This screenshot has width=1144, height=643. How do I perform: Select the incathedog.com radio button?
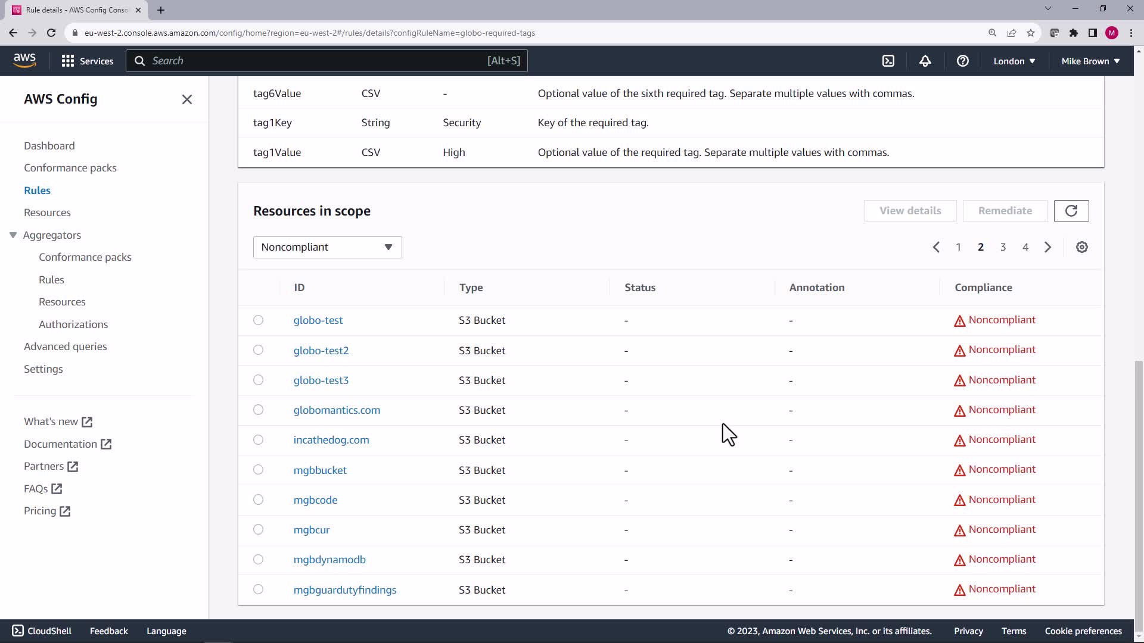tap(258, 440)
